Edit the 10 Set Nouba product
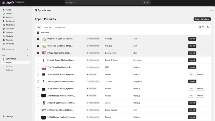The width and height of the screenshot is (215, 121). click(191, 74)
